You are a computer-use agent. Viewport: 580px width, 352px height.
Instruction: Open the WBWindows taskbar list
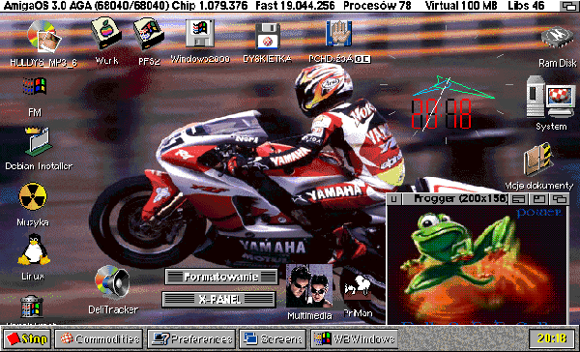click(x=355, y=339)
